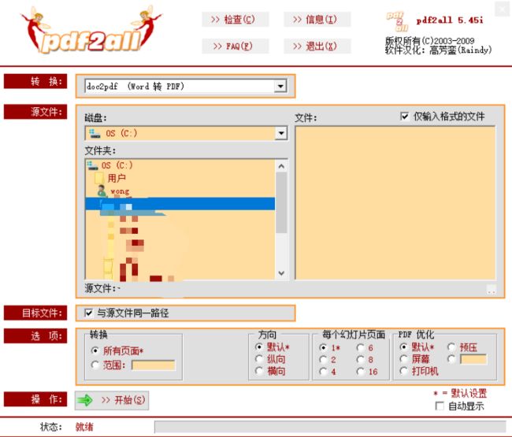Screen dimensions: 512x437
Task: Select 横向 landscape orientation
Action: pyautogui.click(x=259, y=371)
